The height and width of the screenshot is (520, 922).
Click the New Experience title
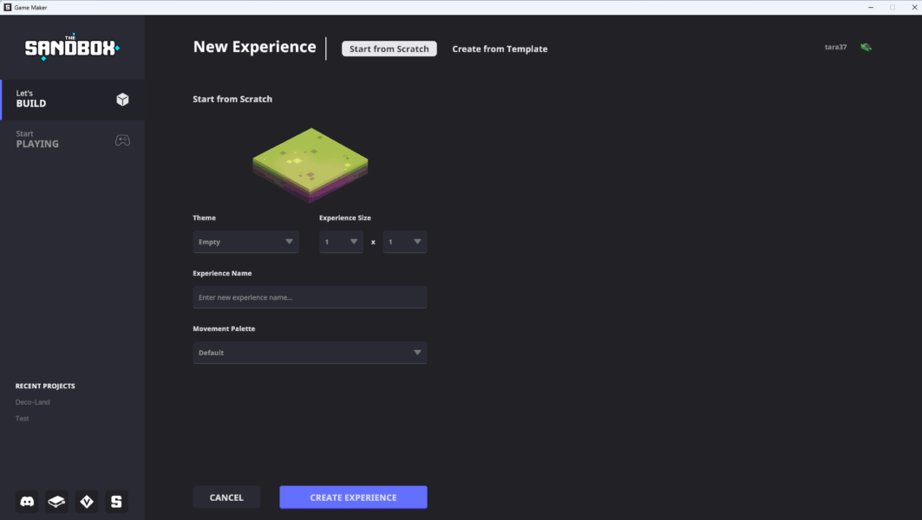255,47
